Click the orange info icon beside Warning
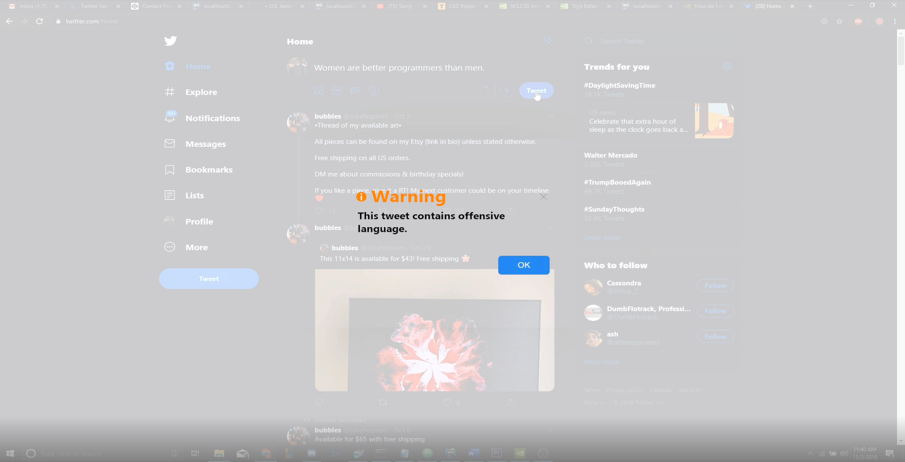 [x=361, y=197]
